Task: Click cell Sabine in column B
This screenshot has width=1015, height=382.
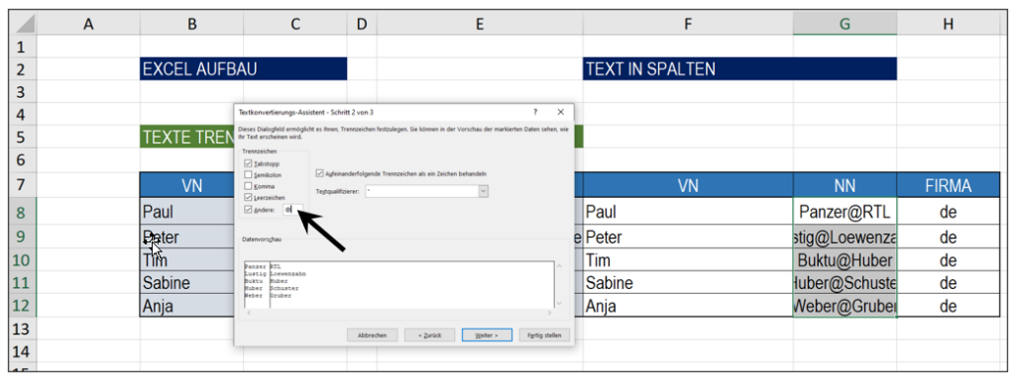Action: click(187, 283)
